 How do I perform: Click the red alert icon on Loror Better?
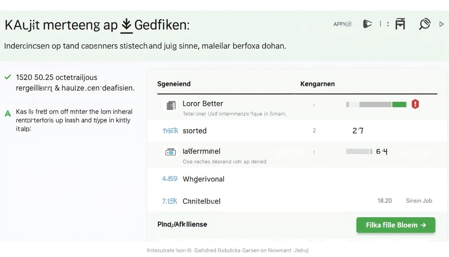pos(415,104)
